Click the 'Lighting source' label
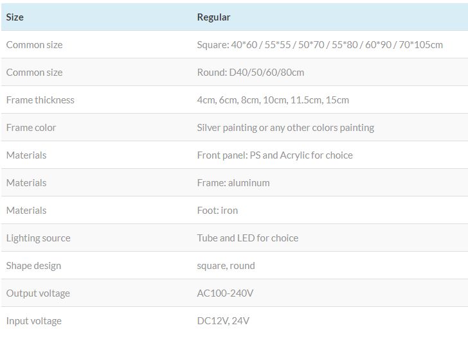The height and width of the screenshot is (339, 468). click(x=38, y=238)
